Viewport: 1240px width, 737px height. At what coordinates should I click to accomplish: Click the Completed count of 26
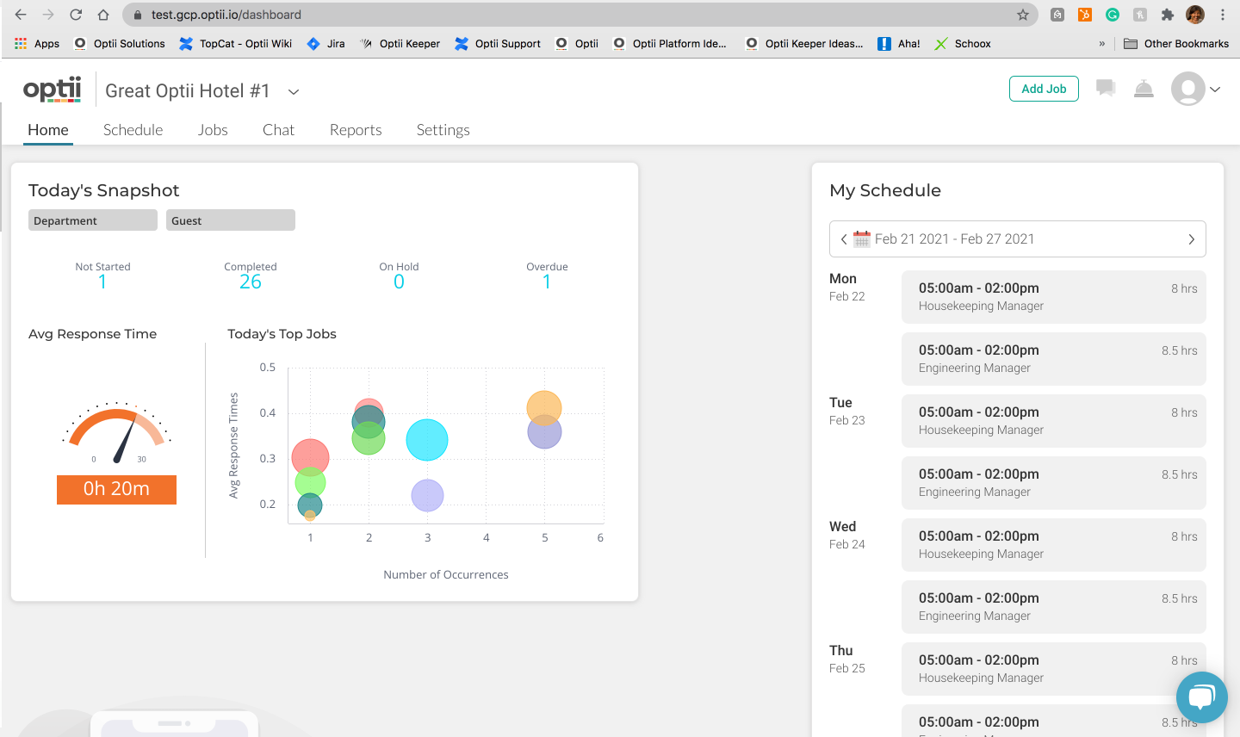pyautogui.click(x=251, y=282)
